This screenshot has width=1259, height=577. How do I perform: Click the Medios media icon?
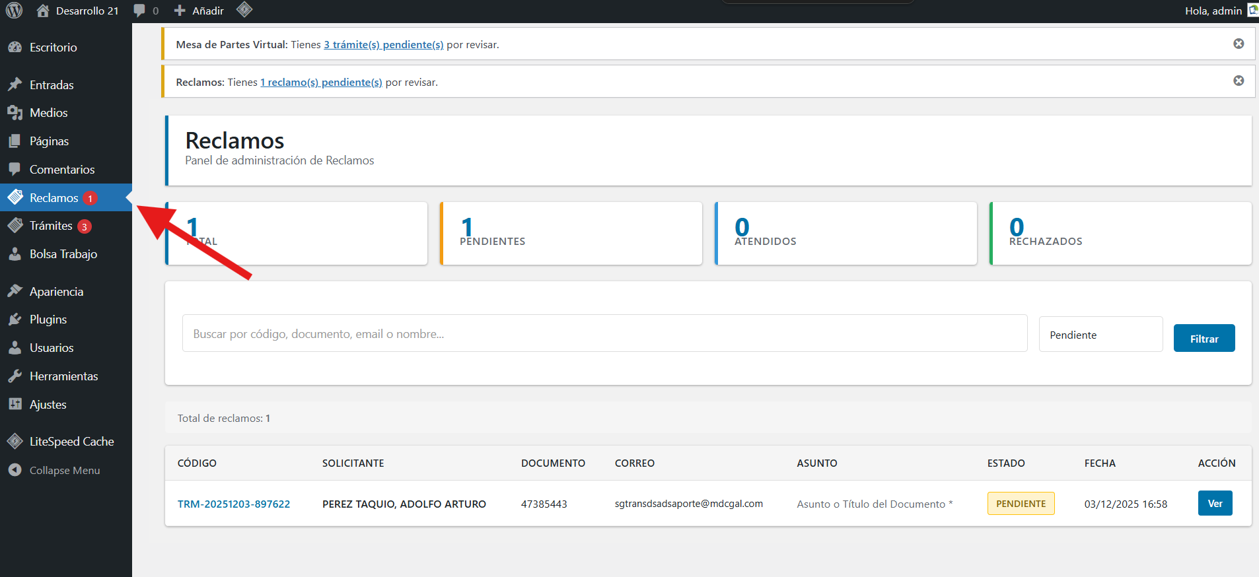pyautogui.click(x=15, y=113)
